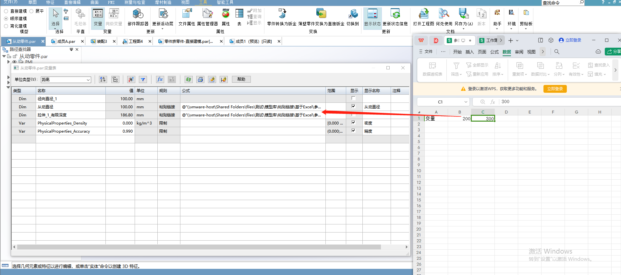621x275 pixels.
Task: Click the 显示状态 show status icon
Action: 372,17
